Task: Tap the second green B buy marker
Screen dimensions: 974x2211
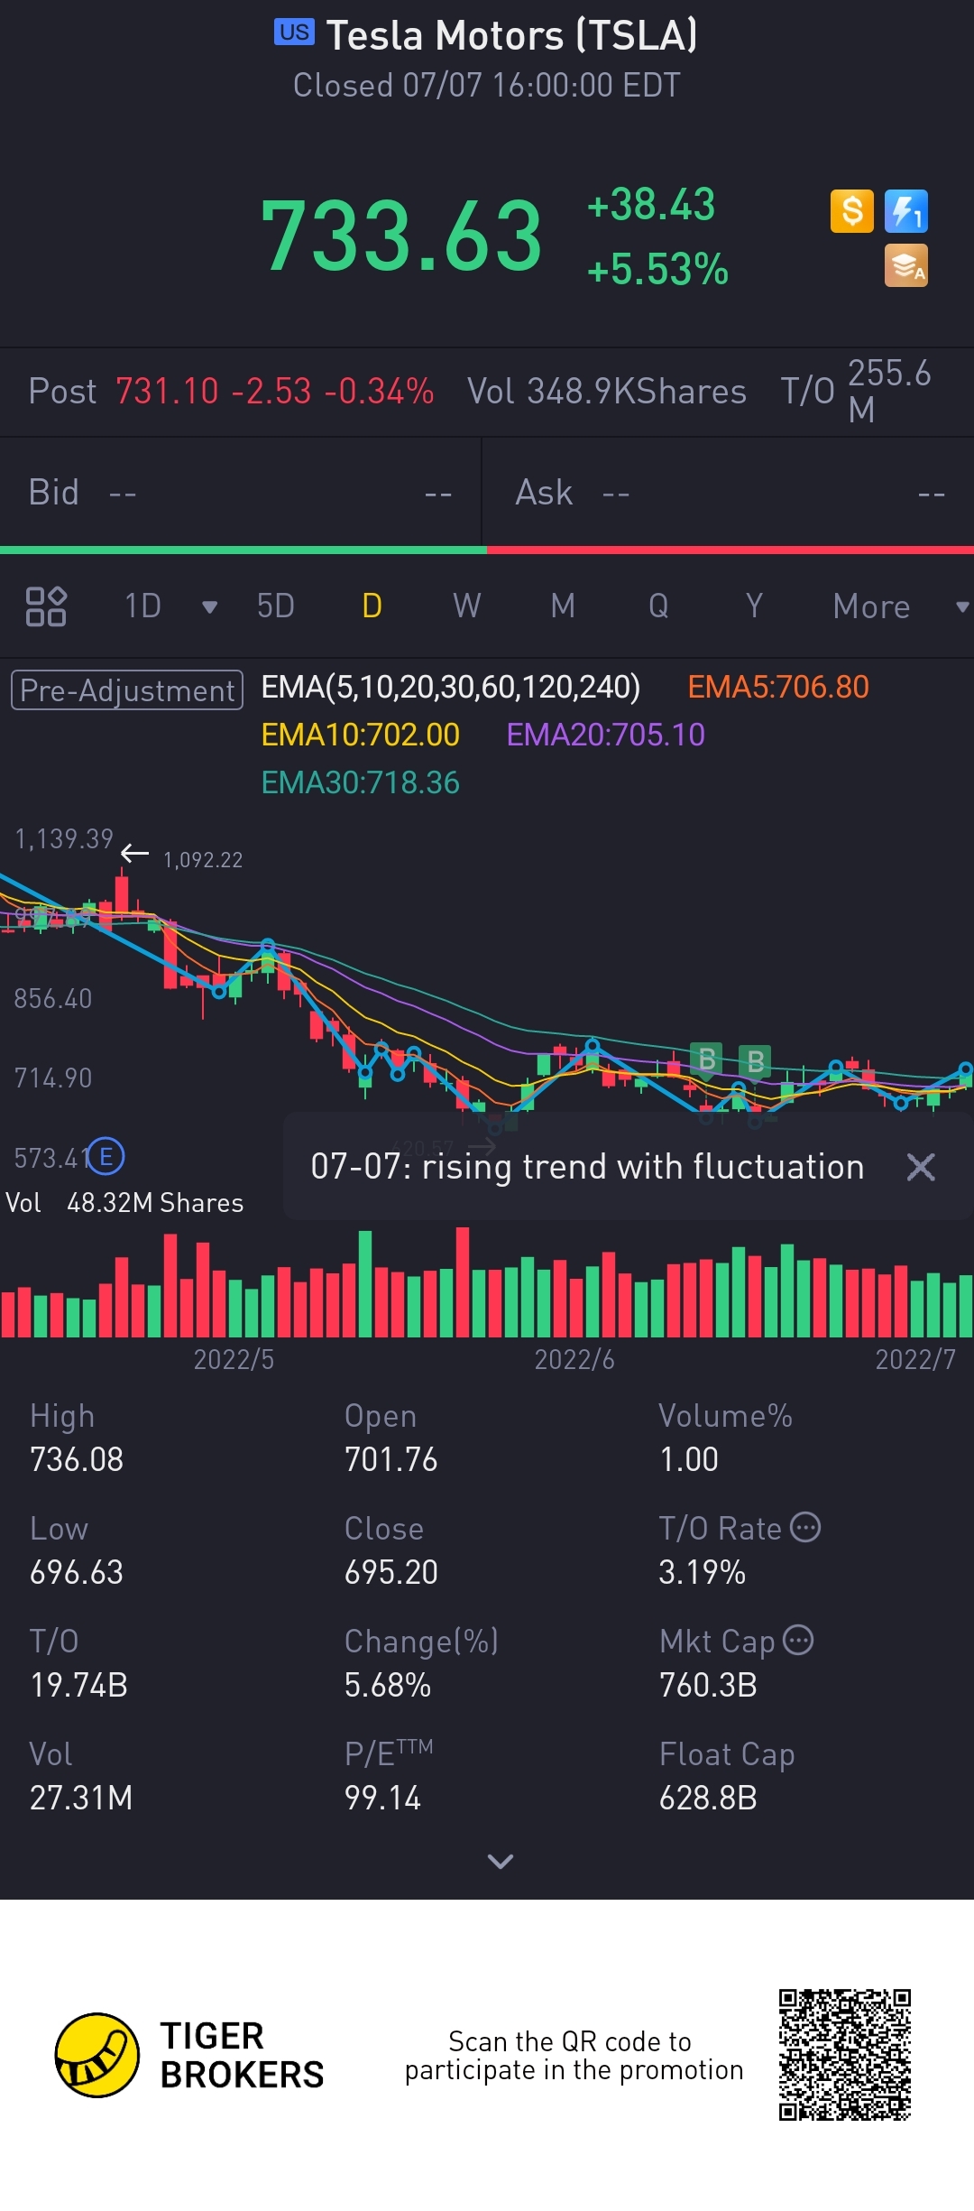Action: click(x=756, y=1061)
